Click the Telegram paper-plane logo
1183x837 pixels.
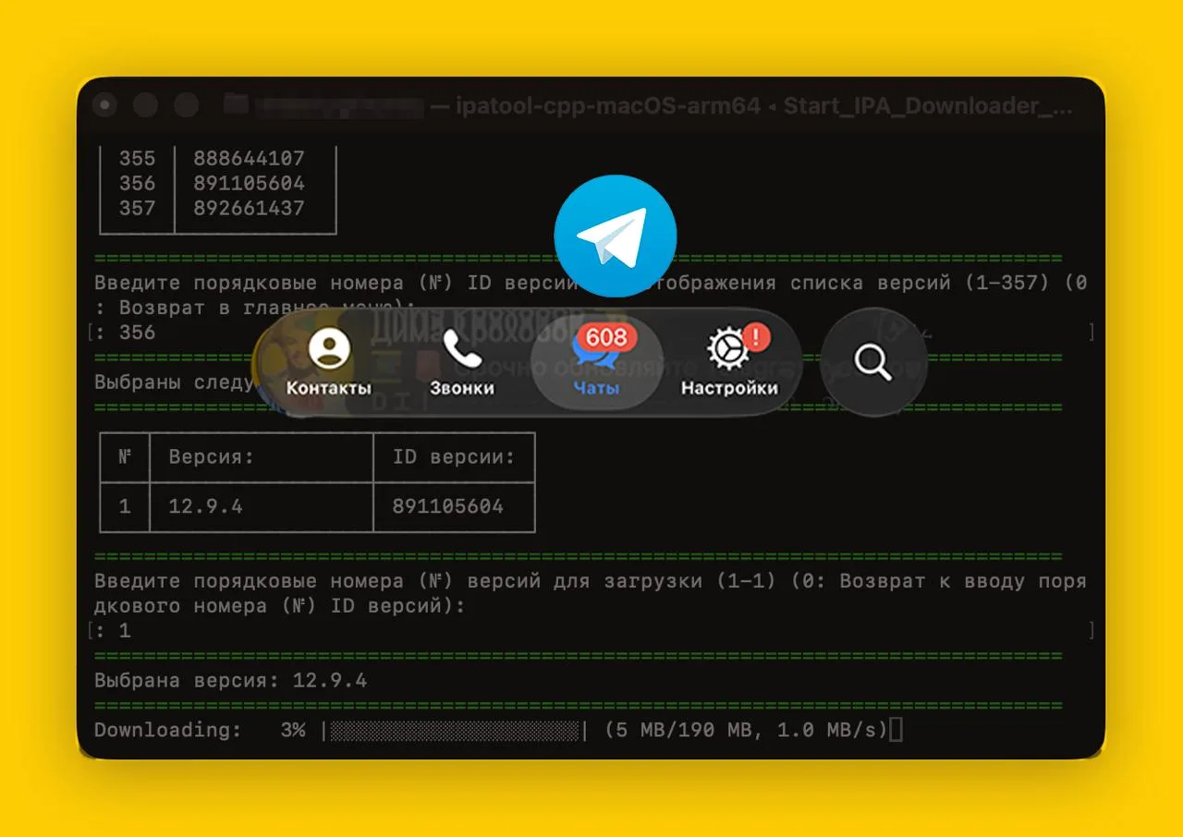pyautogui.click(x=616, y=236)
